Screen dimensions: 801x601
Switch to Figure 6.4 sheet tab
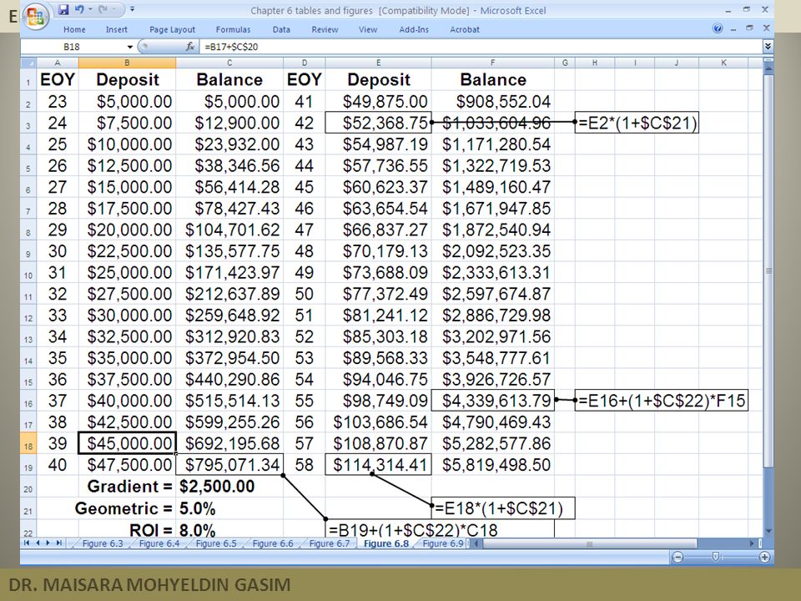159,543
